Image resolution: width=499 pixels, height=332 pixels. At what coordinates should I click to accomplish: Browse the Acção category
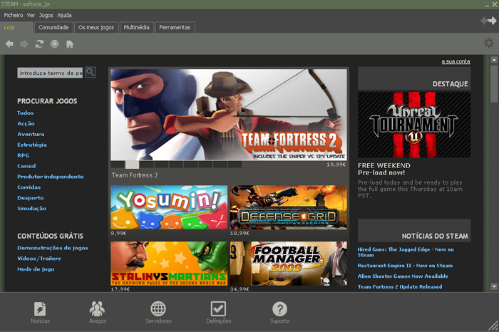(x=26, y=123)
